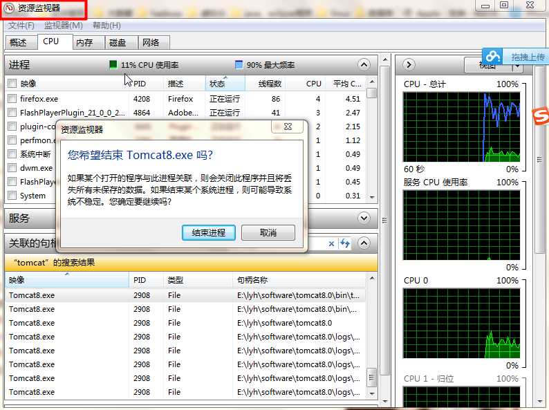The height and width of the screenshot is (410, 549).
Task: Click the refresh search results icon
Action: 345,243
